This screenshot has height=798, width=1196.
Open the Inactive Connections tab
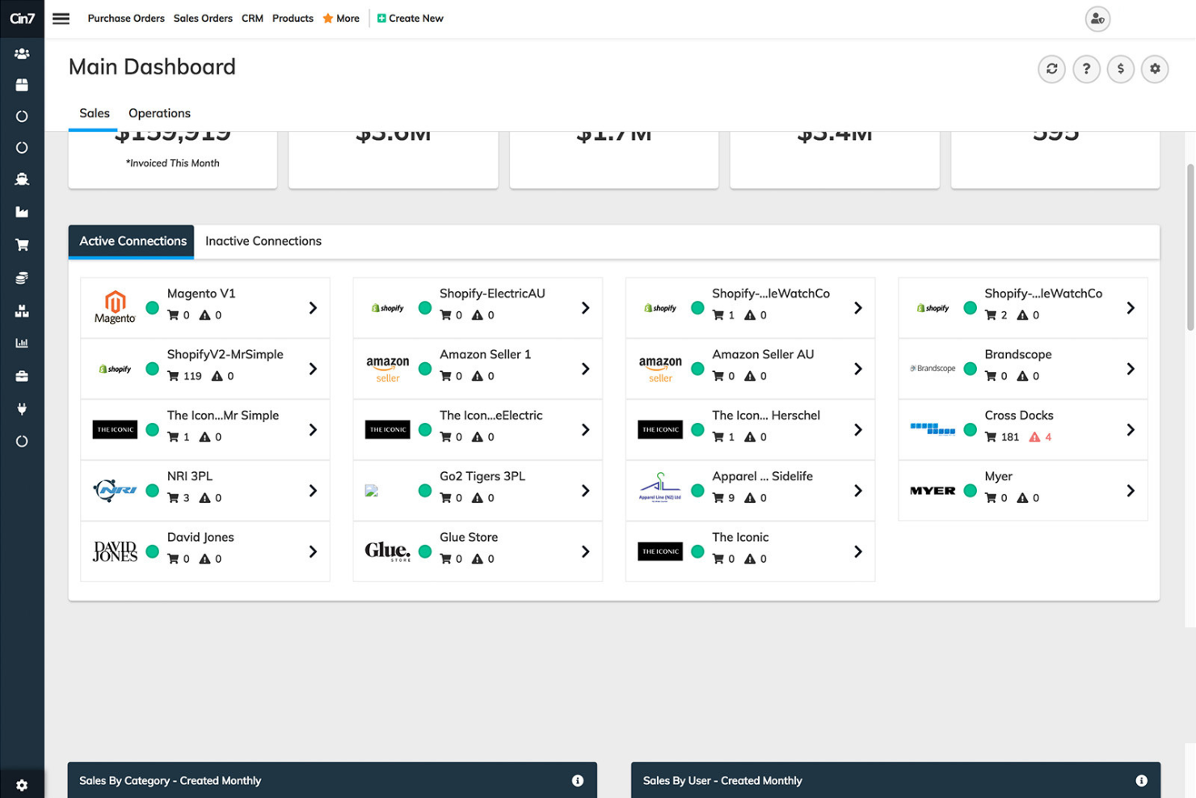coord(263,241)
